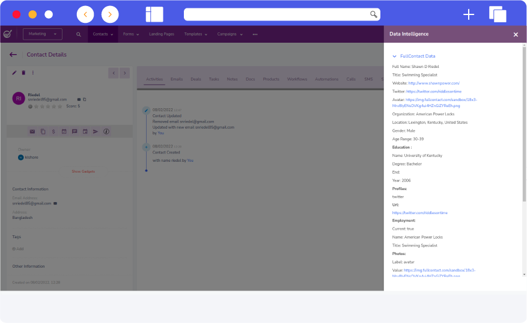Add a deal with dollar icon
This screenshot has height=323, width=527.
tap(53, 132)
